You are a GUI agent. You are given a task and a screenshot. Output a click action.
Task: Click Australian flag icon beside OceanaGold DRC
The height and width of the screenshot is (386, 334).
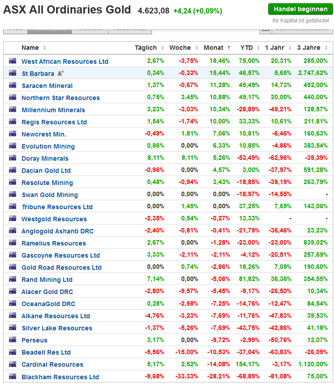click(13, 303)
